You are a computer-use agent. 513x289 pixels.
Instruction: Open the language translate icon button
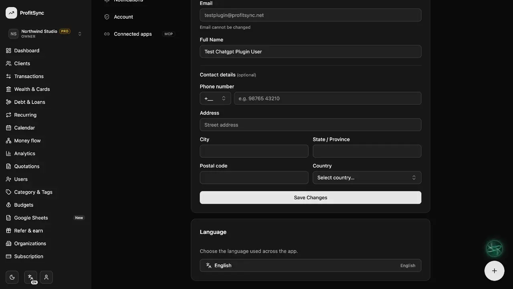pyautogui.click(x=30, y=277)
